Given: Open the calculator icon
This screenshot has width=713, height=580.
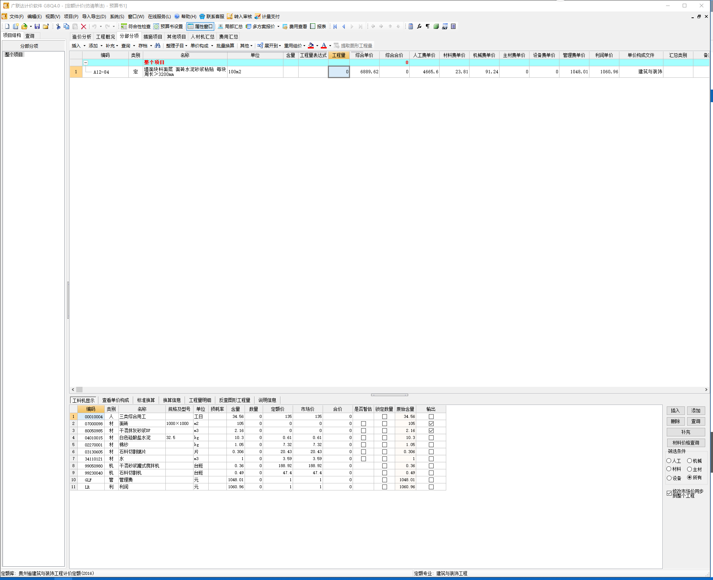Looking at the screenshot, I should coord(411,26).
